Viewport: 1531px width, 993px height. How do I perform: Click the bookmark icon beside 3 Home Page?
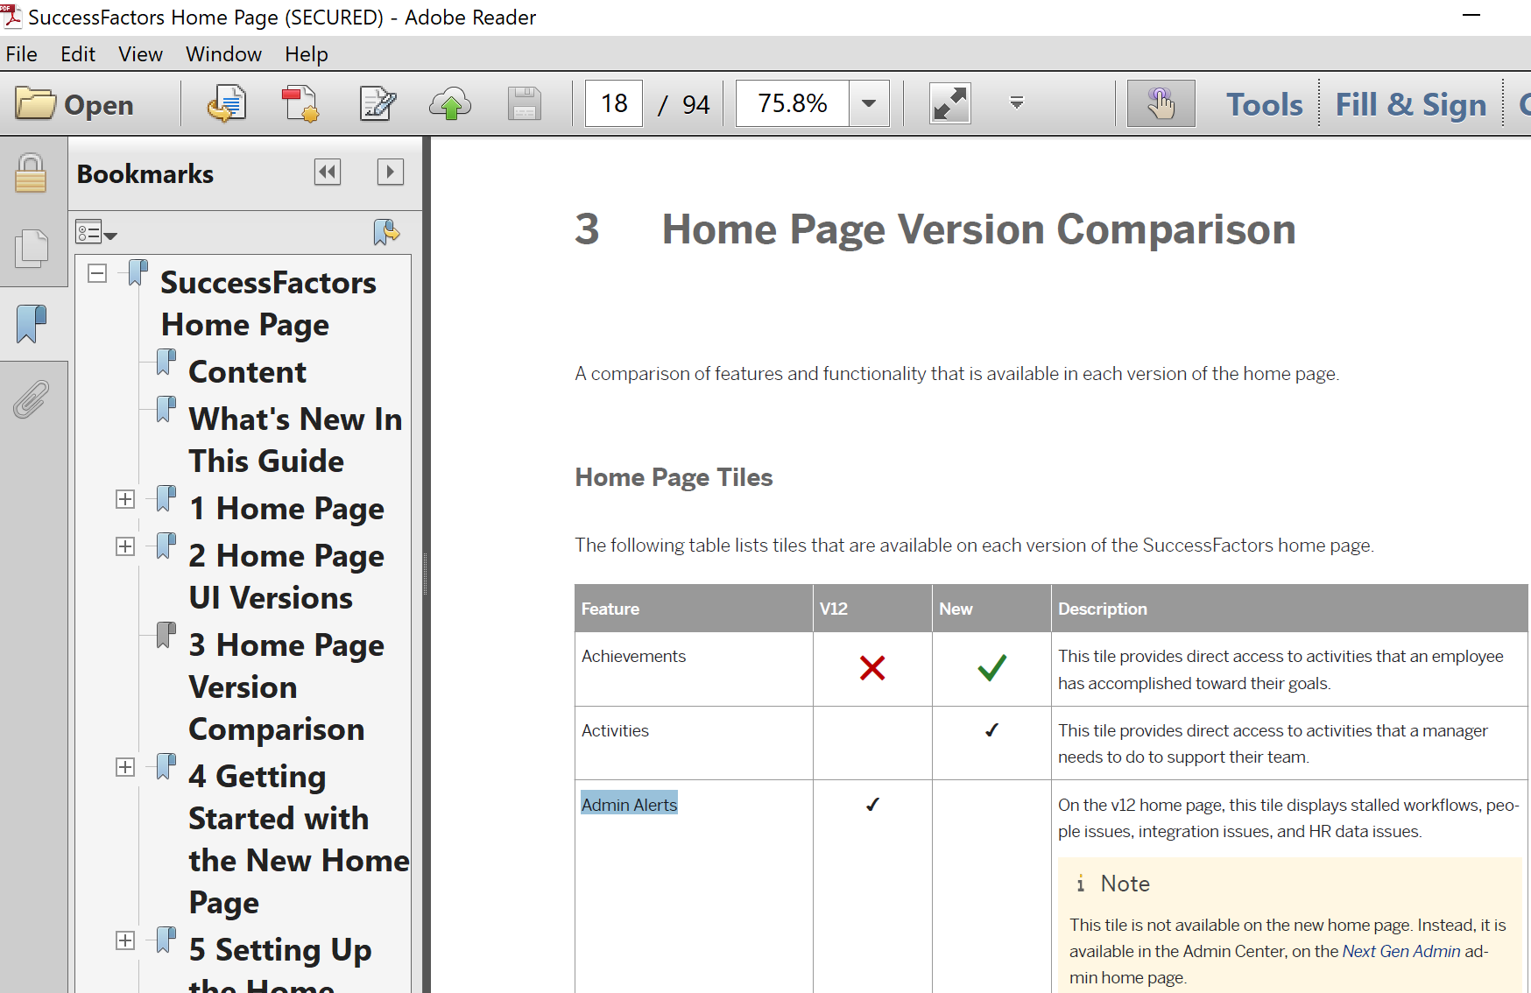point(166,636)
